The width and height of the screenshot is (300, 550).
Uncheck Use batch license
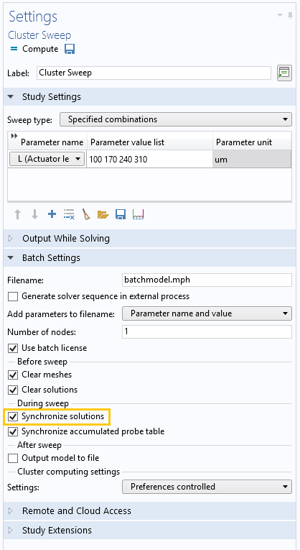click(13, 348)
